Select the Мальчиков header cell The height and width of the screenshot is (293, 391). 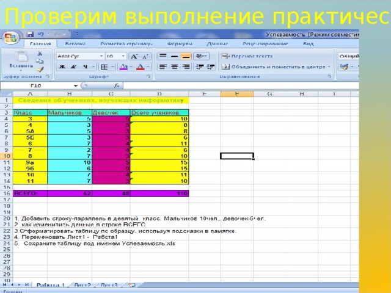pos(70,112)
